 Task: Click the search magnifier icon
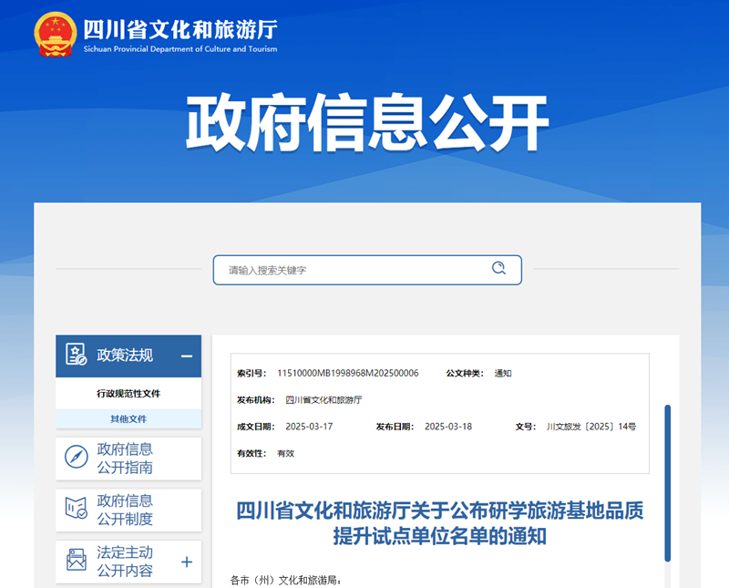click(498, 269)
